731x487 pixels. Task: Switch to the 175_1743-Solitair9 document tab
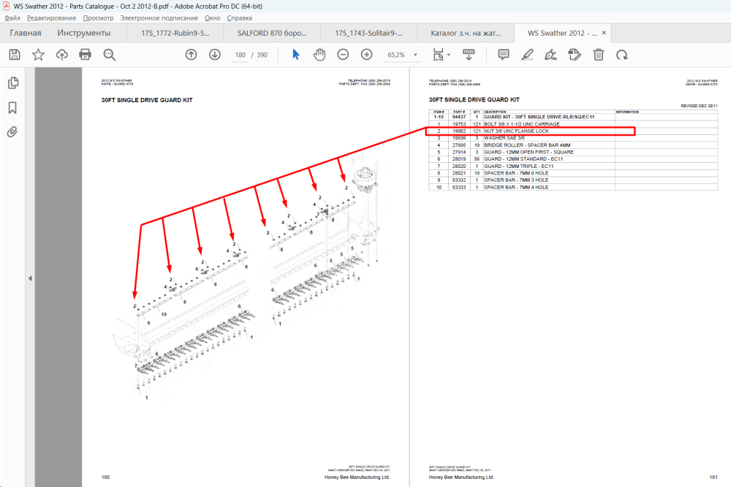click(368, 33)
